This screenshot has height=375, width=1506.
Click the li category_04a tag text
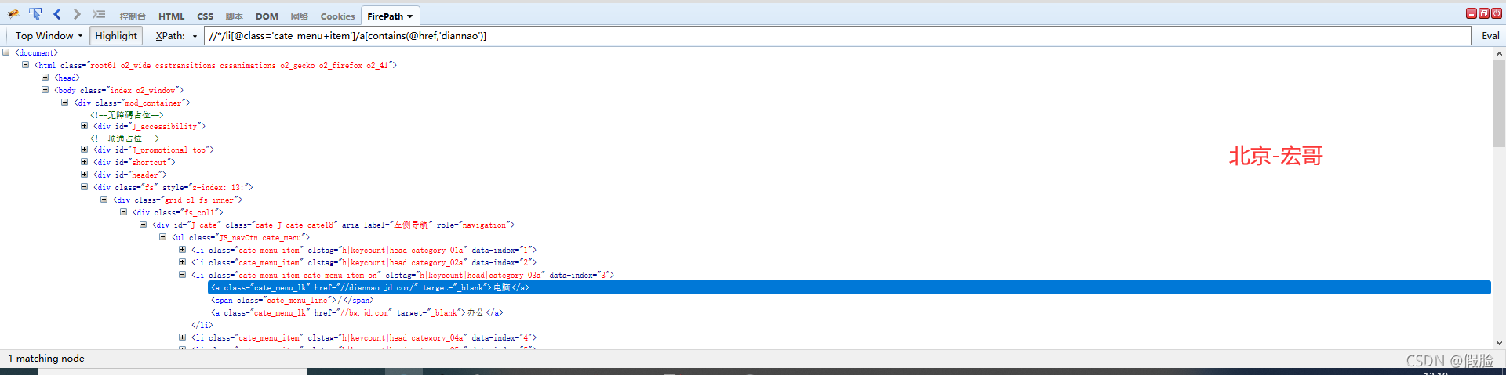coord(364,338)
